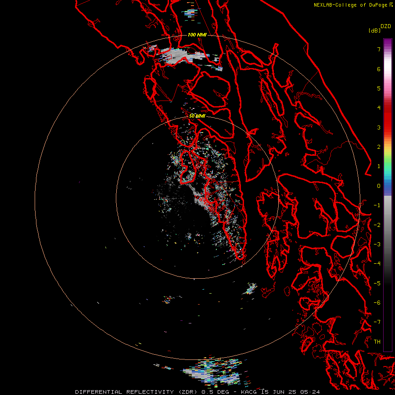
Task: Click the '100 NMI' range ring label
Action: point(197,35)
